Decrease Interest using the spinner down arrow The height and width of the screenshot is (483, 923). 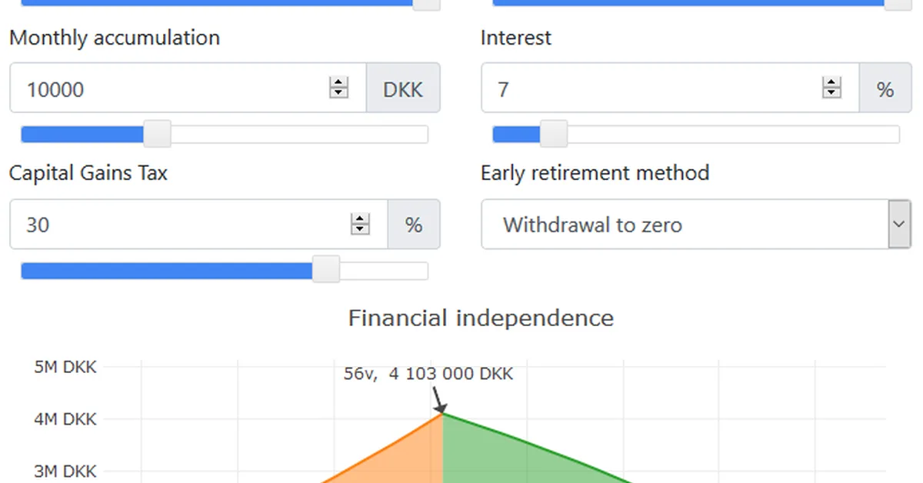pyautogui.click(x=831, y=92)
